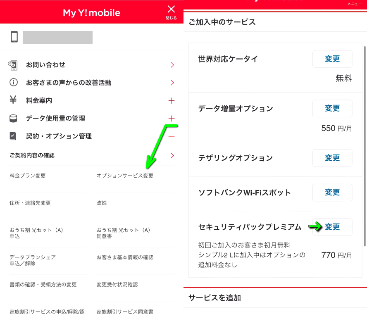Screen dimensions: 367x314
Task: Click the info icon for お客さまの声からの改善活動
Action: pos(13,82)
